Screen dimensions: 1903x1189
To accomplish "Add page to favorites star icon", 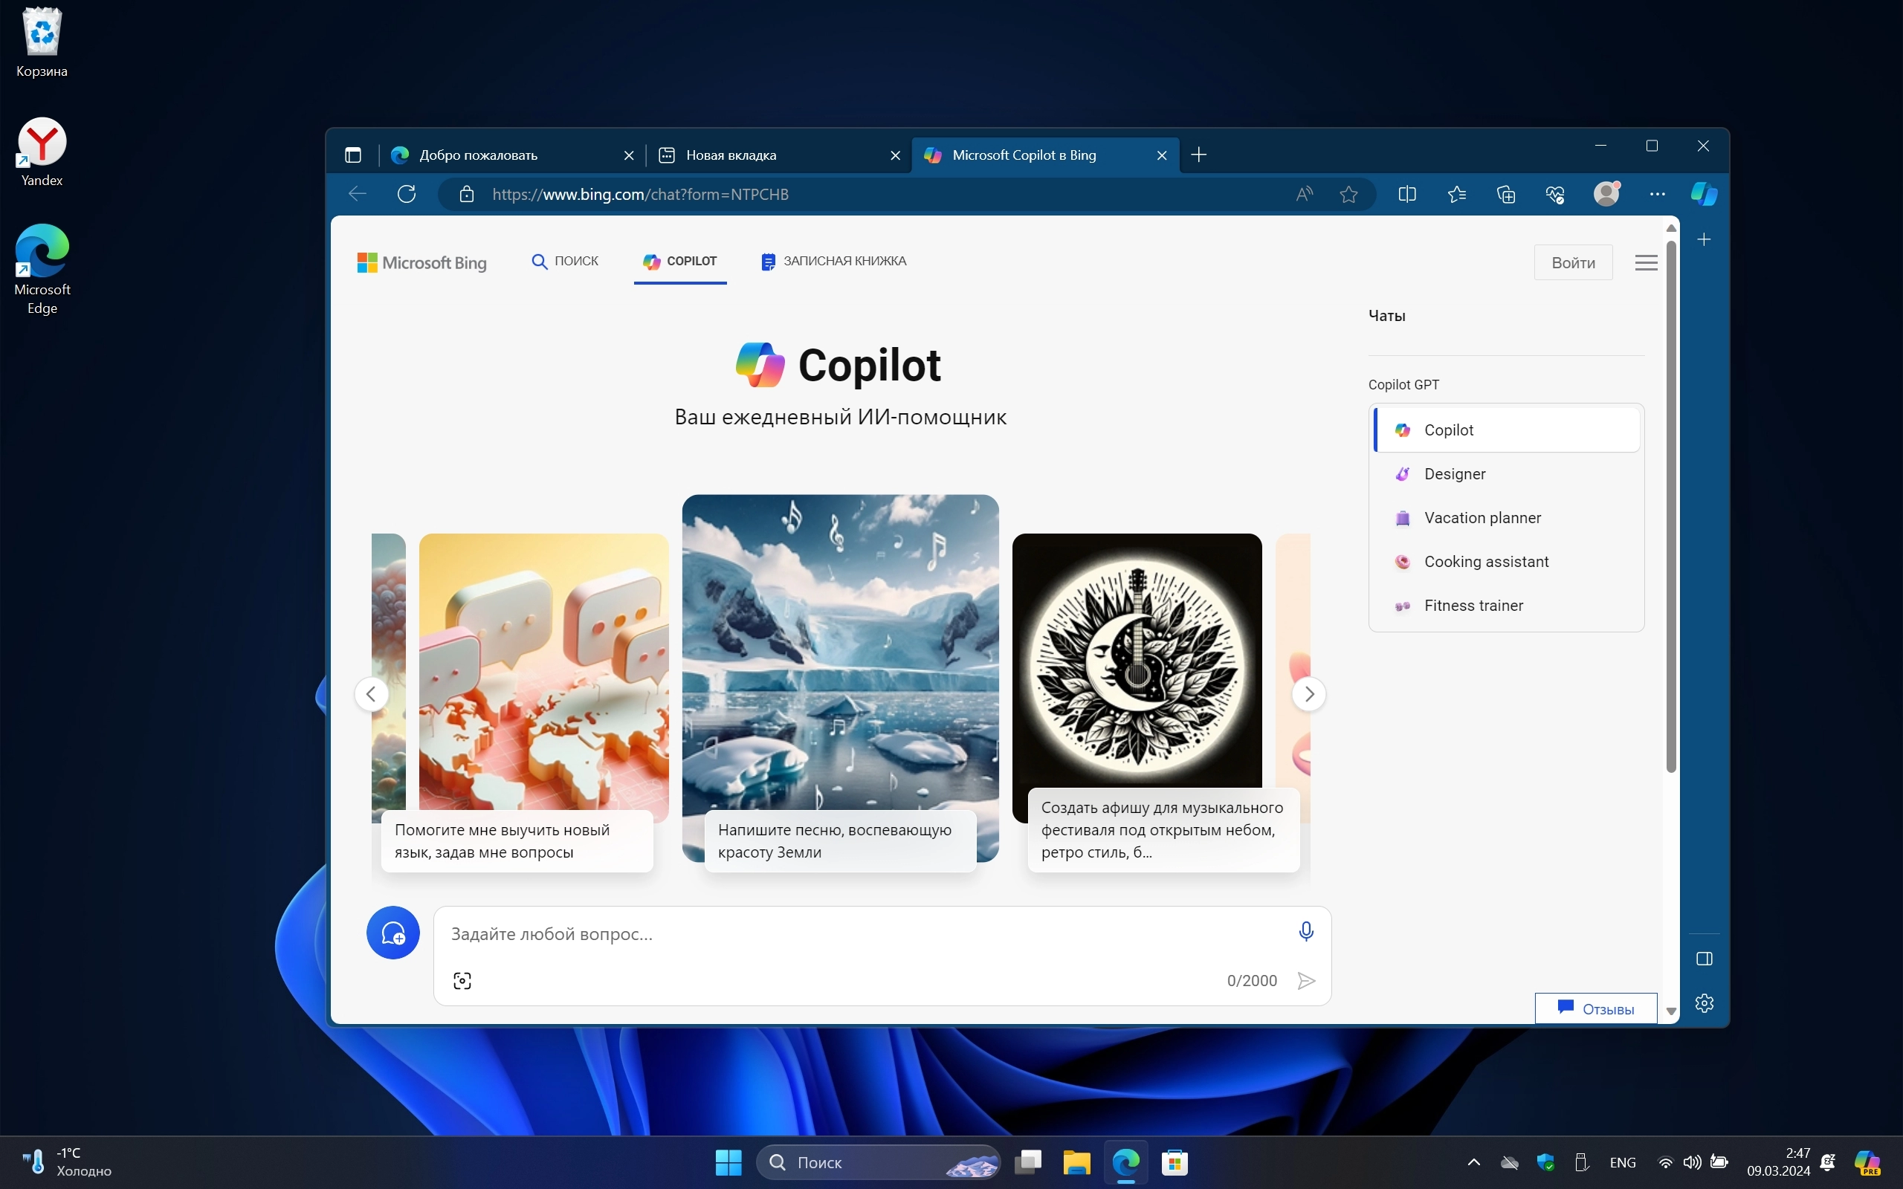I will coord(1348,193).
